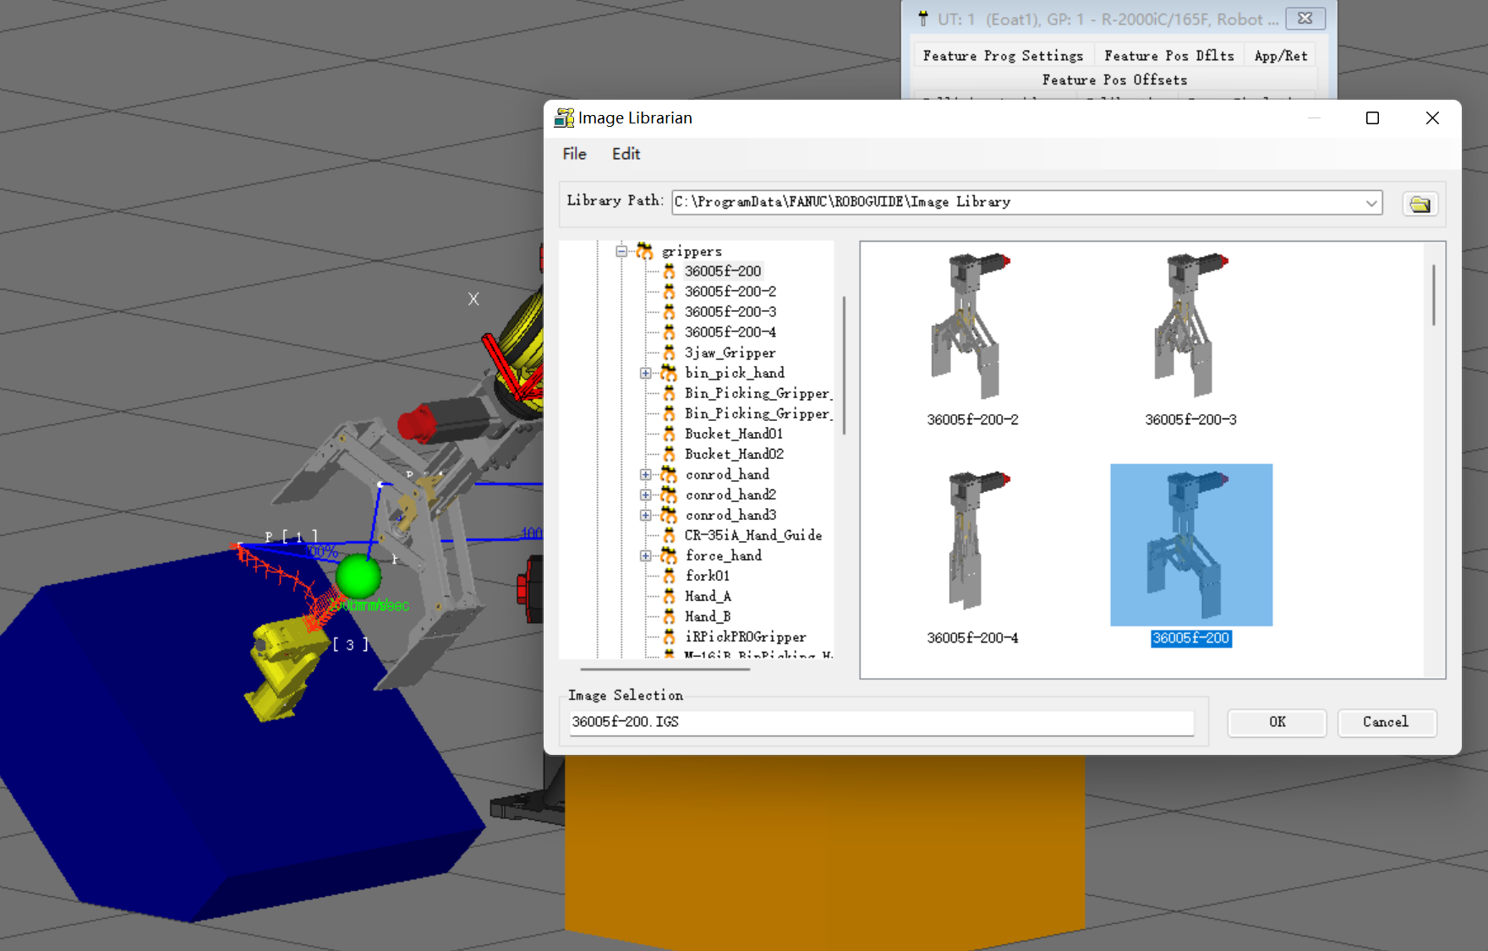Select Bucket_Hand01 in the tree
1488x951 pixels.
(734, 434)
